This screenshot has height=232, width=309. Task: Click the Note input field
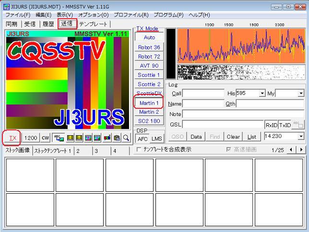(x=244, y=114)
